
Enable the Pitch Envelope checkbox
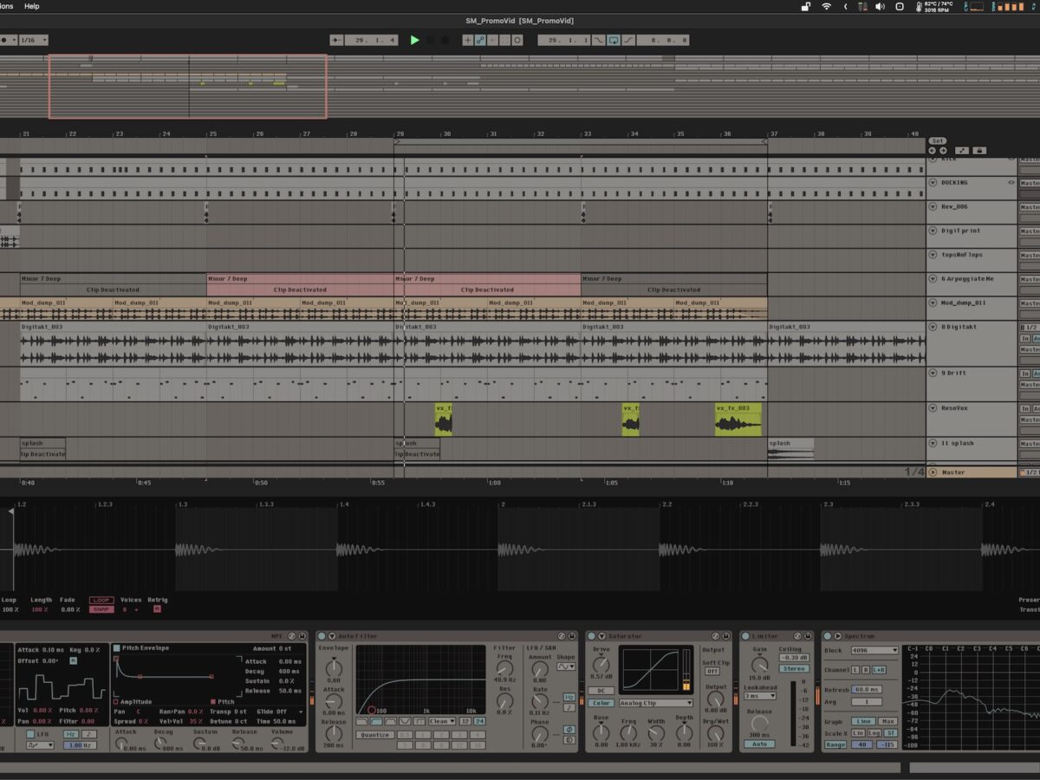[117, 648]
